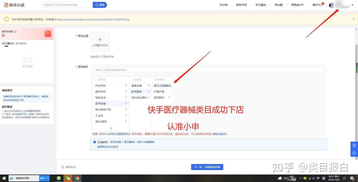Click 下一步，完善商品信息 button
Viewport: 358px width, 182px height.
coord(207,167)
